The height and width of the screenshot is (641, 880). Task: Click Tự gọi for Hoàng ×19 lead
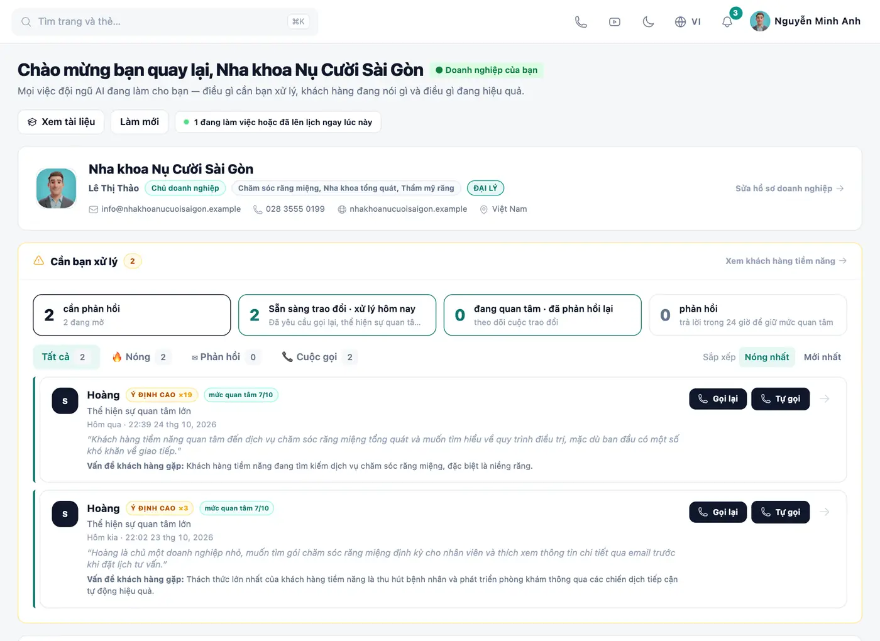point(780,399)
